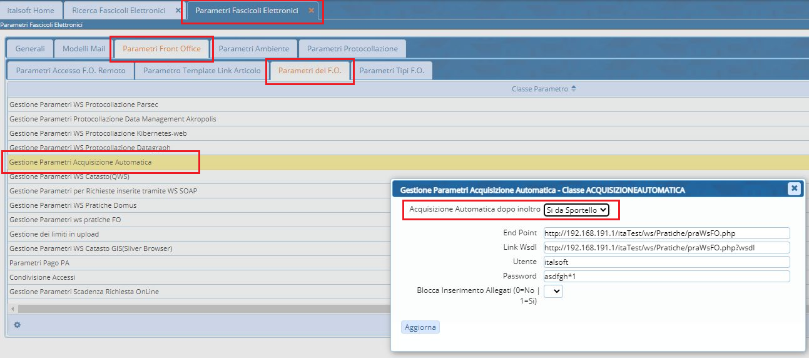Open Acquisizione Automatica dopo inoltro dropdown
Screen dimensions: 809x358
click(576, 210)
